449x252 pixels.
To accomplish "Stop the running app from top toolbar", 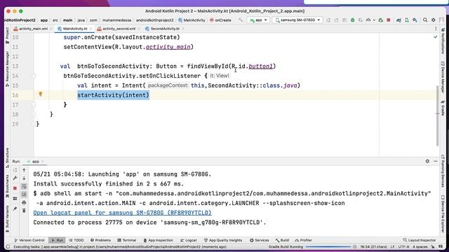I will [389, 20].
